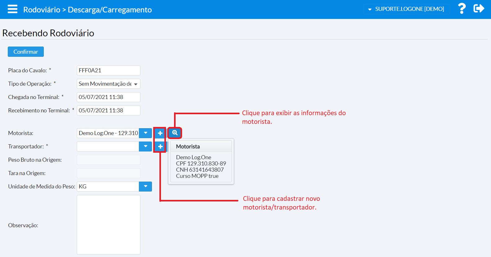491x257 pixels.
Task: Click the Rodoviário > Descarga/Carregamento breadcrumb title
Action: point(87,10)
